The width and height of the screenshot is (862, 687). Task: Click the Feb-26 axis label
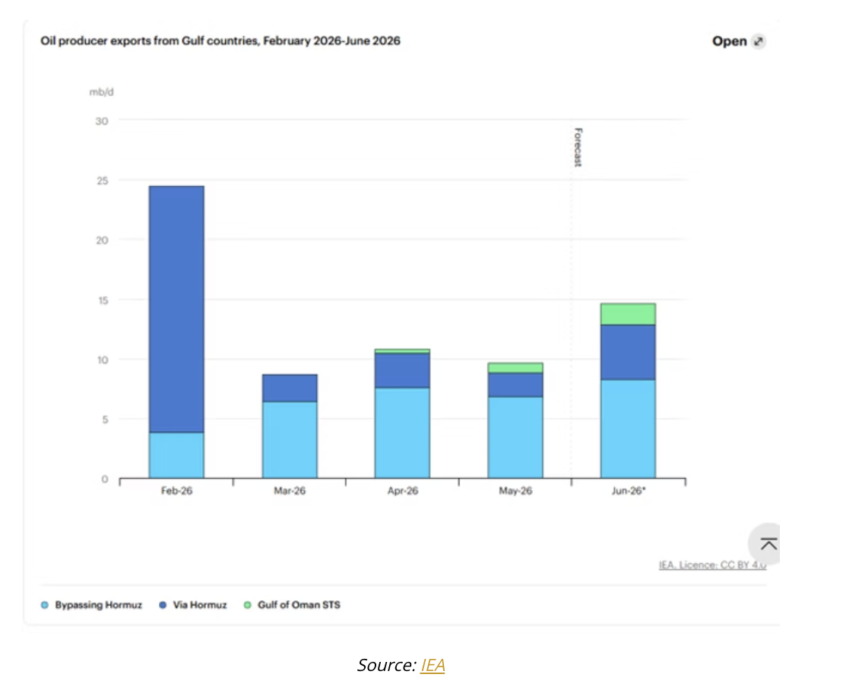(176, 491)
